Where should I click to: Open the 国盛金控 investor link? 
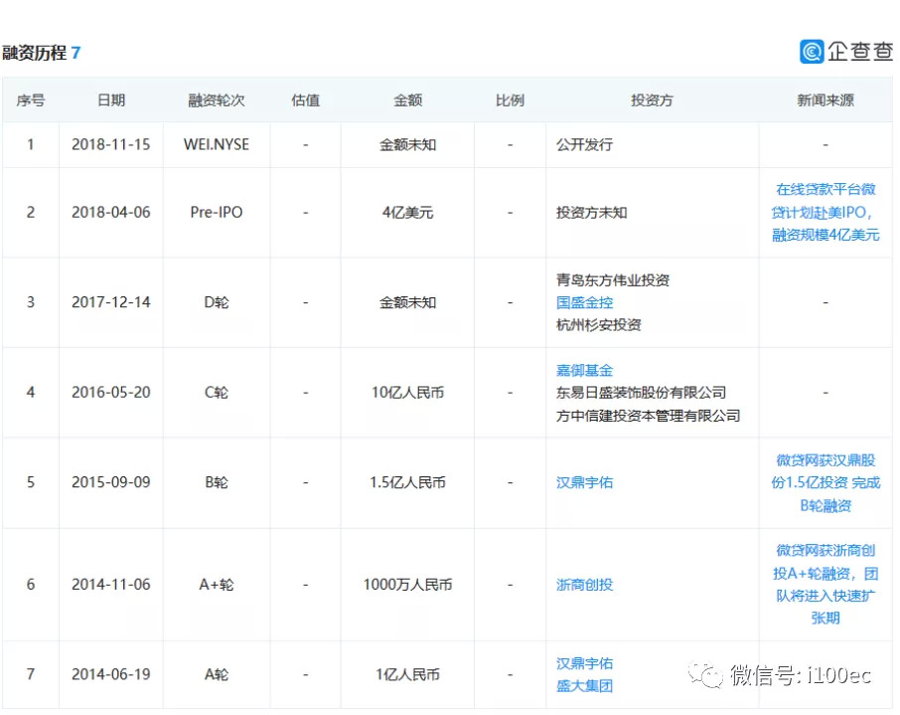tap(584, 302)
